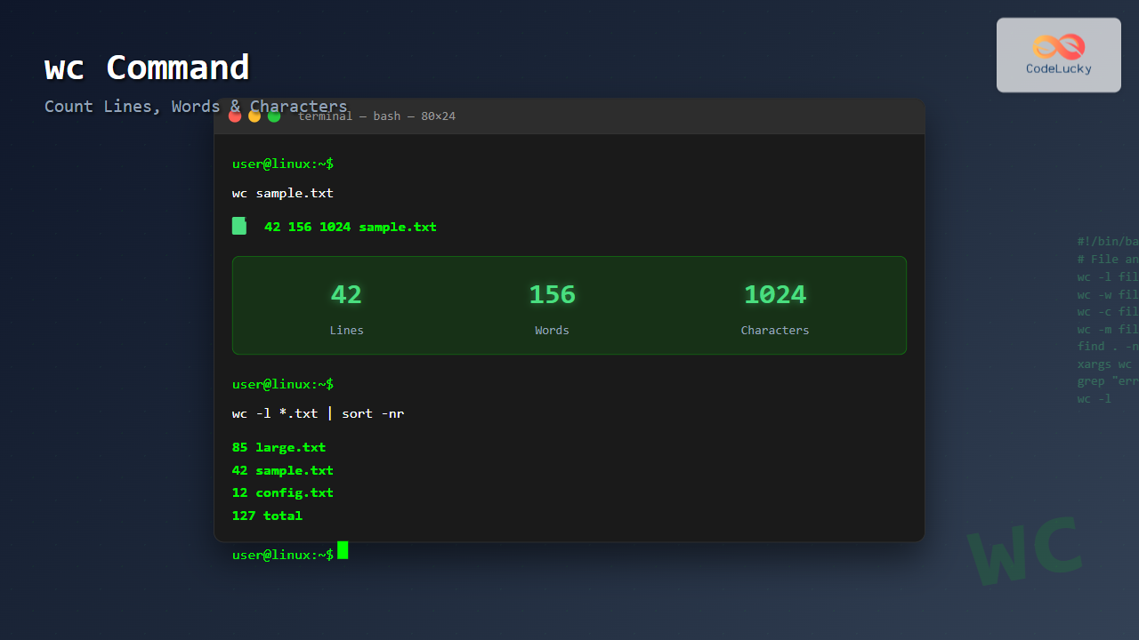The width and height of the screenshot is (1139, 640).
Task: Click the 1024 Characters statistic
Action: (x=774, y=307)
